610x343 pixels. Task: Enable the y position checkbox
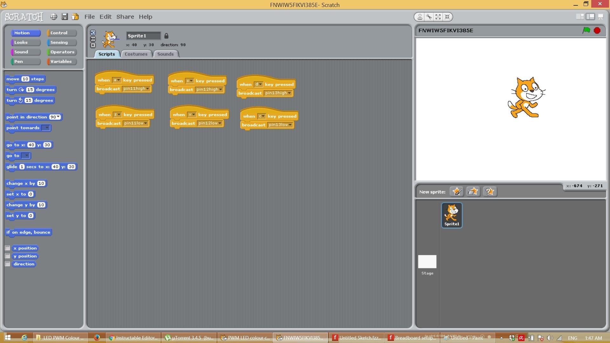click(x=8, y=256)
